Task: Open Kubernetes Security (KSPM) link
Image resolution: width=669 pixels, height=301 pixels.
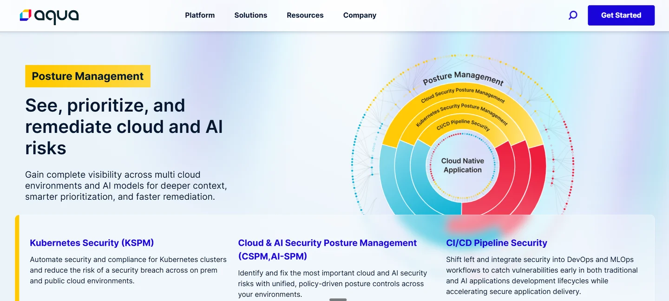Action: [92, 243]
